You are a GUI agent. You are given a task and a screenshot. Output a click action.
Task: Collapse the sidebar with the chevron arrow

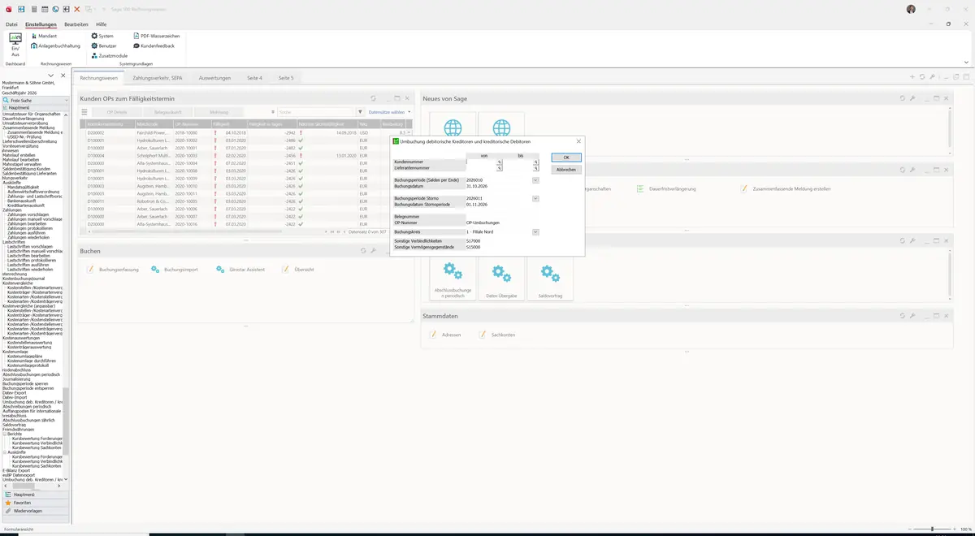click(52, 76)
